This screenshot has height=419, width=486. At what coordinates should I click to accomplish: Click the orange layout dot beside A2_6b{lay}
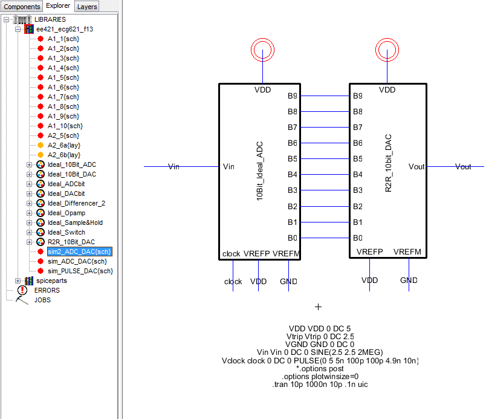click(x=40, y=155)
